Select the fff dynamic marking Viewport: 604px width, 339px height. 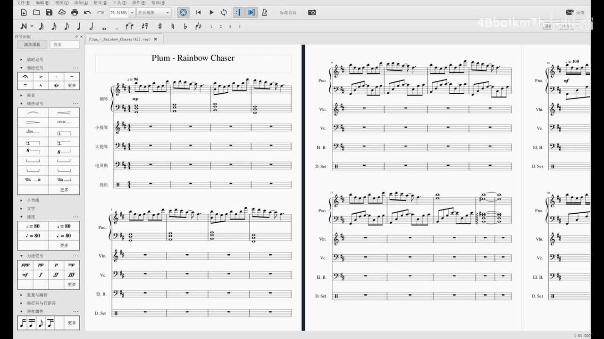point(72,274)
